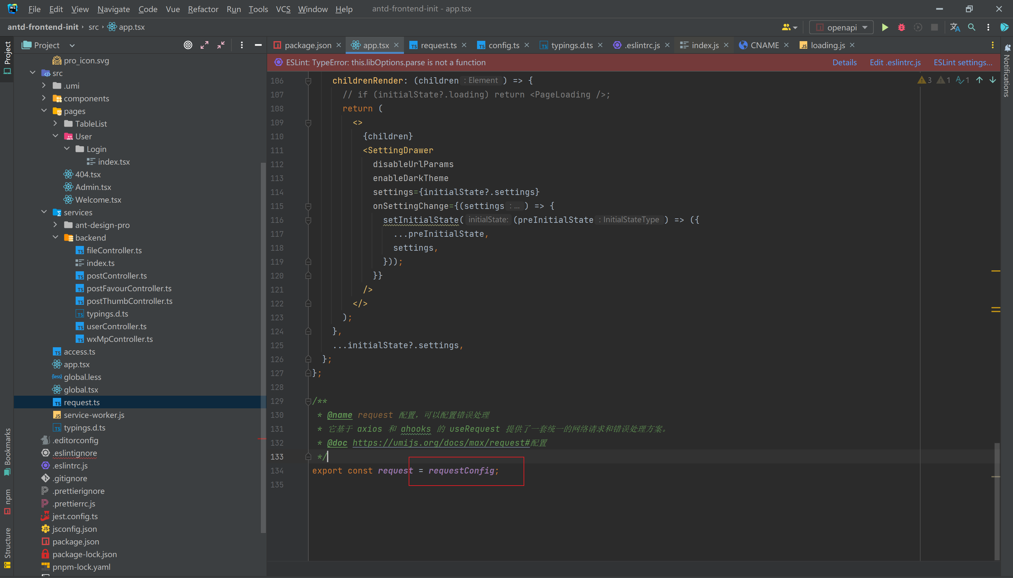Fold the childrenRender block at line 106
The height and width of the screenshot is (578, 1013).
[308, 81]
